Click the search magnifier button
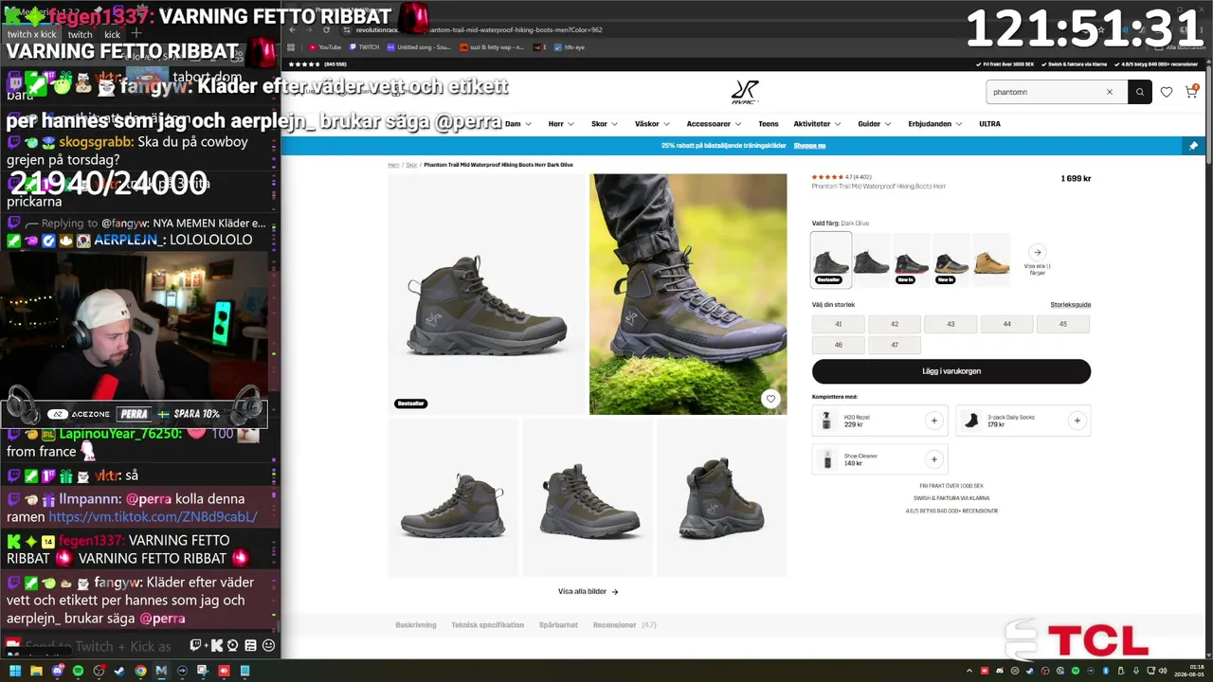 pos(1140,92)
